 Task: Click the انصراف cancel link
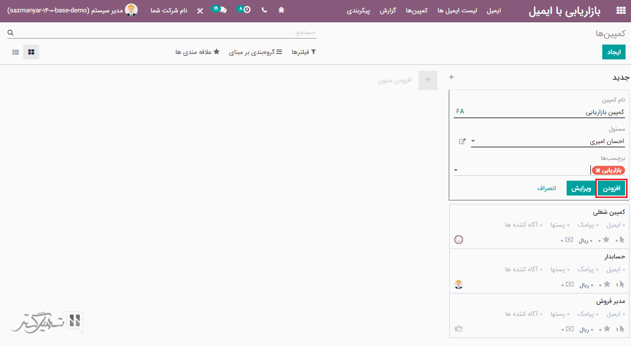click(547, 189)
